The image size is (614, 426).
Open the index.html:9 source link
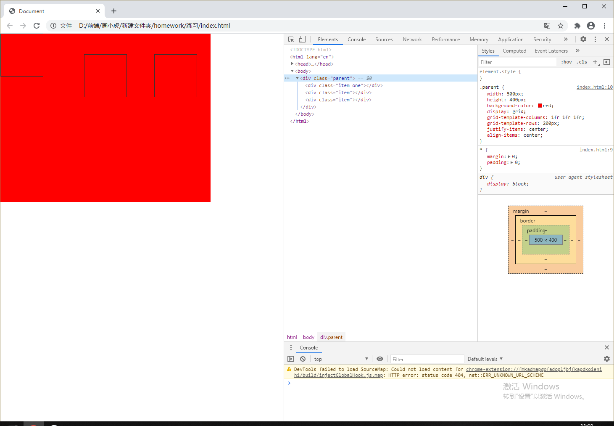(x=596, y=150)
